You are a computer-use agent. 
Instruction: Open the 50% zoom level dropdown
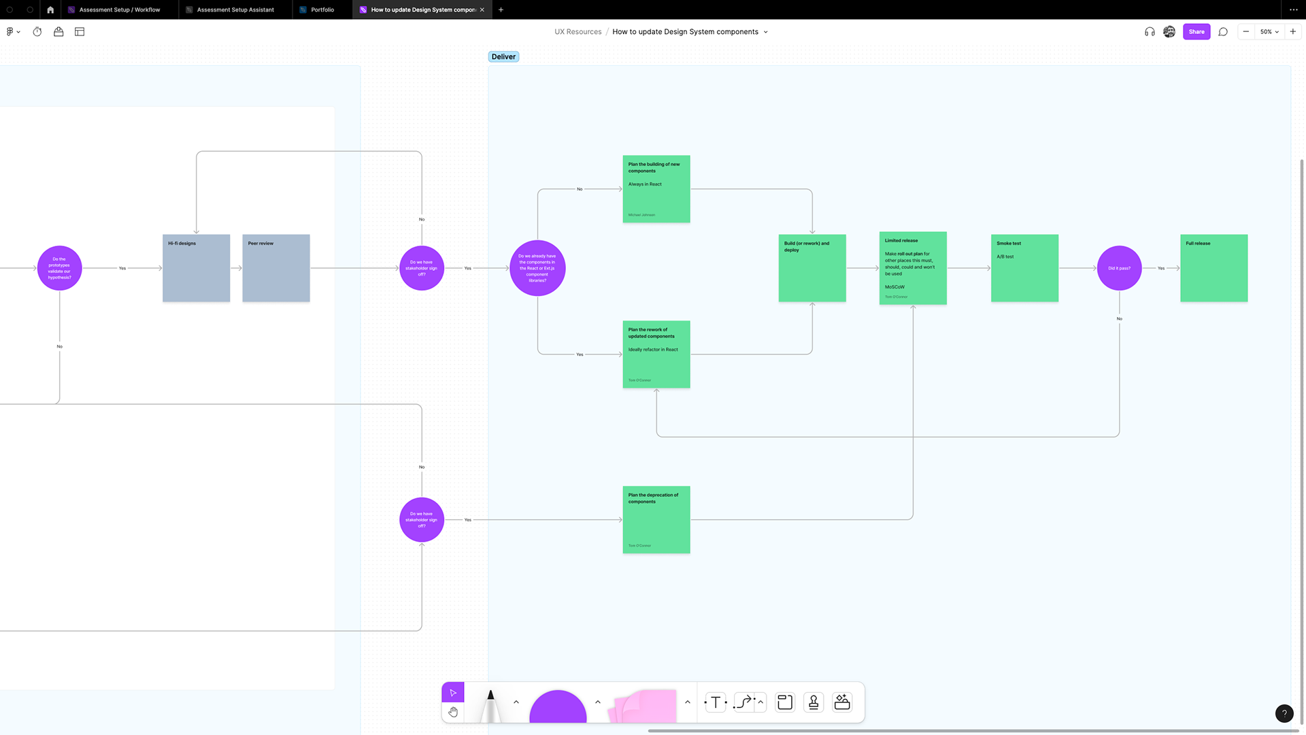click(x=1269, y=31)
